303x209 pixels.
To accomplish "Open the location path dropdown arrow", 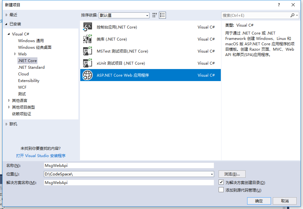I will click(x=212, y=174).
